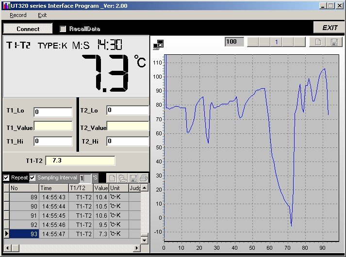Click the small display icon at graph's top-left
The width and height of the screenshot is (346, 257).
[x=158, y=44]
